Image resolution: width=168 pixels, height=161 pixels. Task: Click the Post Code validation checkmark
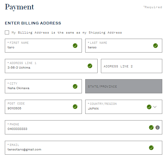[x=75, y=107]
